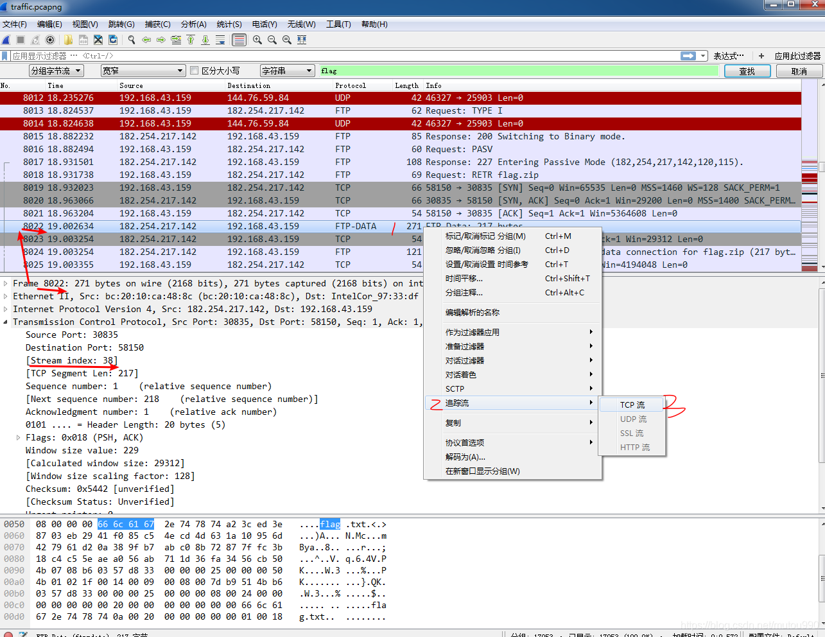Start capturing packets with the shark fin icon
825x637 pixels.
click(6, 40)
